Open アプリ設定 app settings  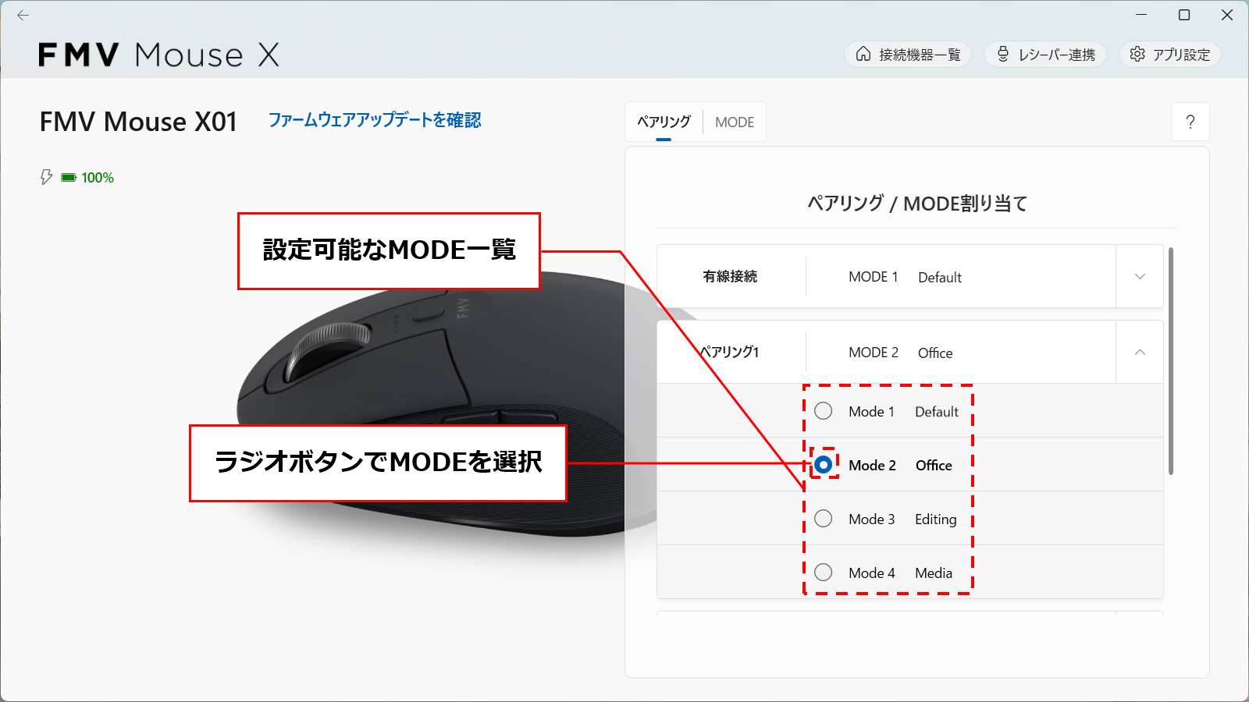[1170, 55]
